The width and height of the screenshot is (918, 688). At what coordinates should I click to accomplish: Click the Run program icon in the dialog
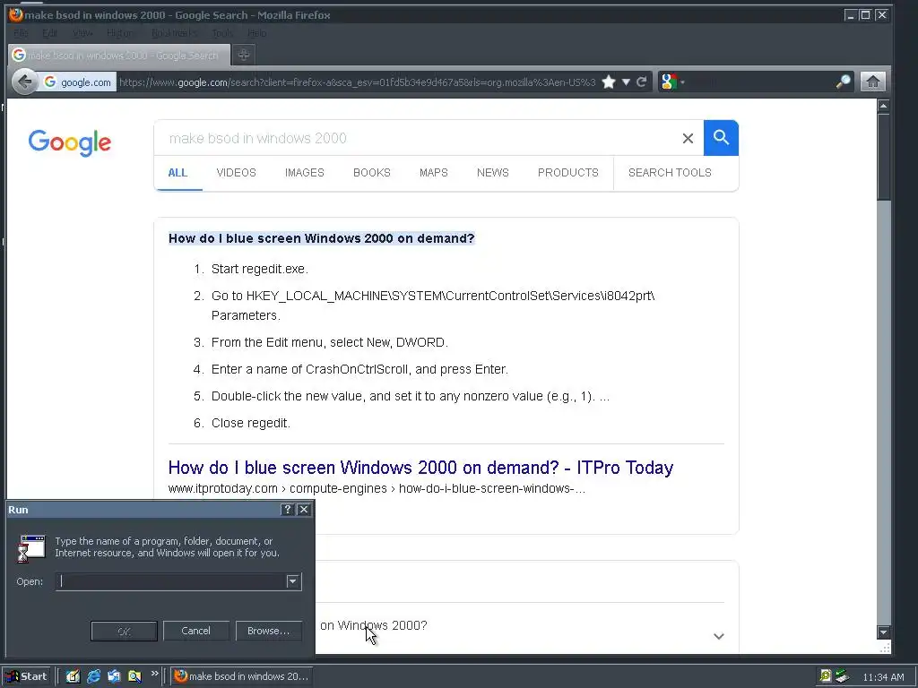pyautogui.click(x=31, y=548)
